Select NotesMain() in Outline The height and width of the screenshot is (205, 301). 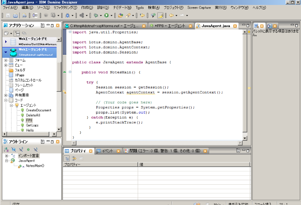coord(35,166)
